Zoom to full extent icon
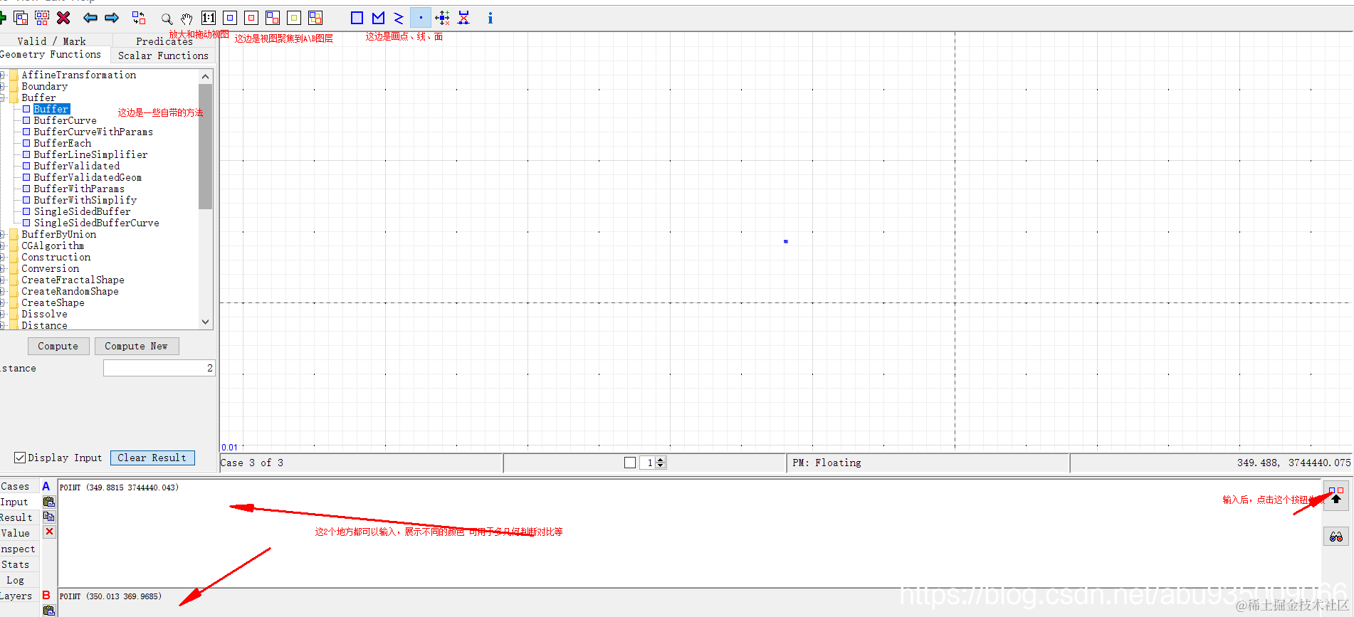Viewport: 1354px width, 617px height. (x=315, y=18)
